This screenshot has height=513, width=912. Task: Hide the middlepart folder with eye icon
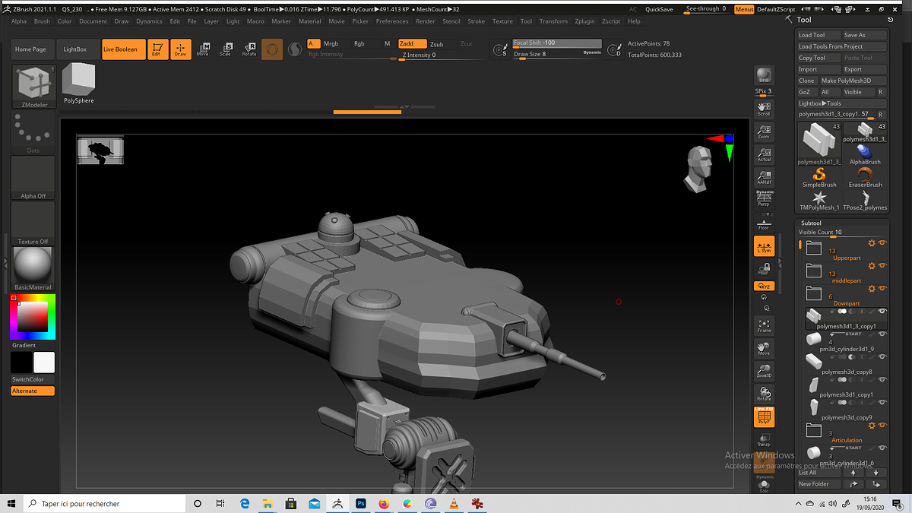[883, 266]
